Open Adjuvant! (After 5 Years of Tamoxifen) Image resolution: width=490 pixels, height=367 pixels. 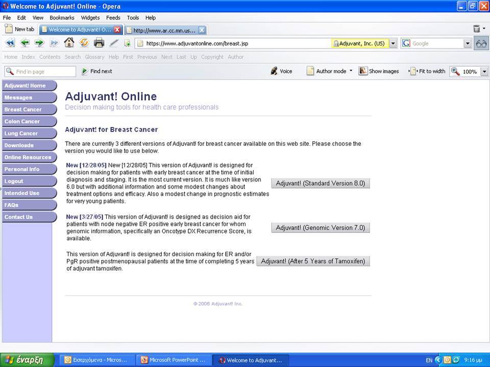313,261
